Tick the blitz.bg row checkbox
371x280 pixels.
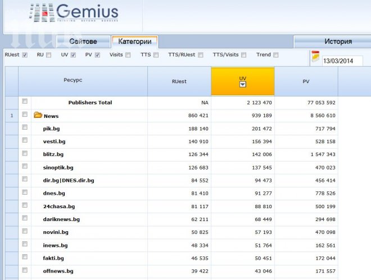(25, 154)
